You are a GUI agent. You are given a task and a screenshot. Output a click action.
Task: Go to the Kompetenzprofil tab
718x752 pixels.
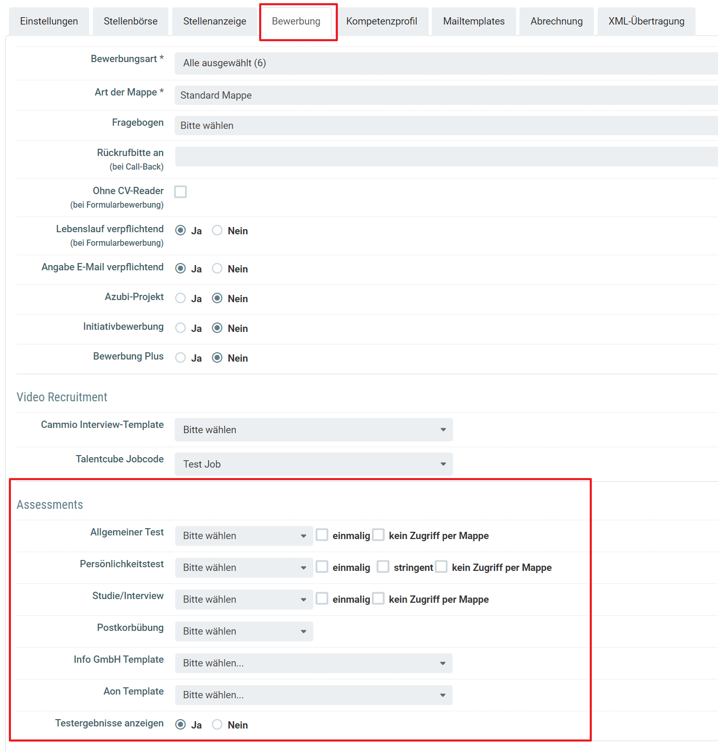click(x=382, y=21)
